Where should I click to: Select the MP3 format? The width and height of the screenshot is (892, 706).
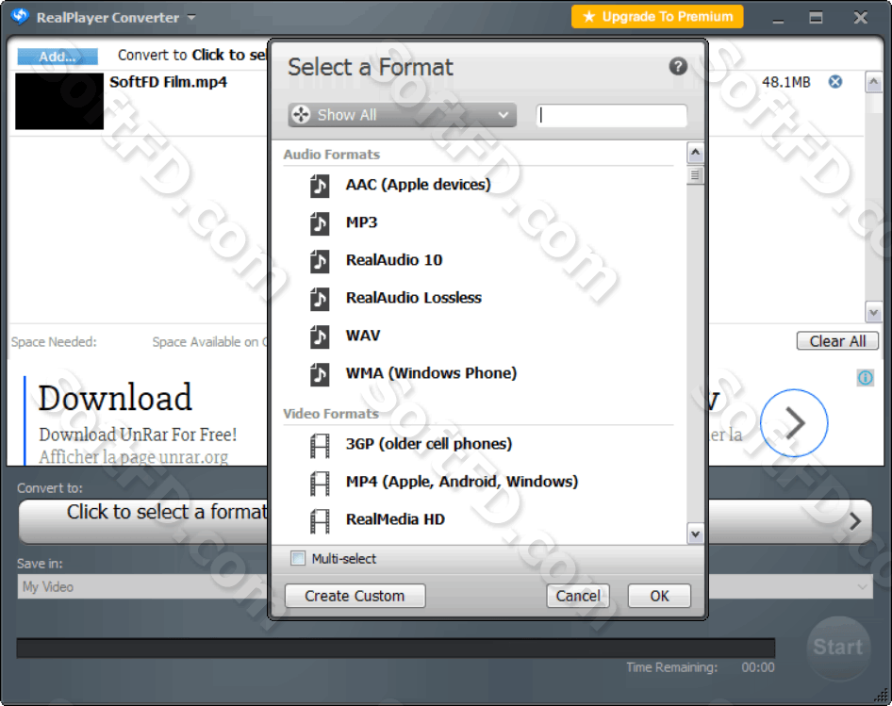pos(361,222)
